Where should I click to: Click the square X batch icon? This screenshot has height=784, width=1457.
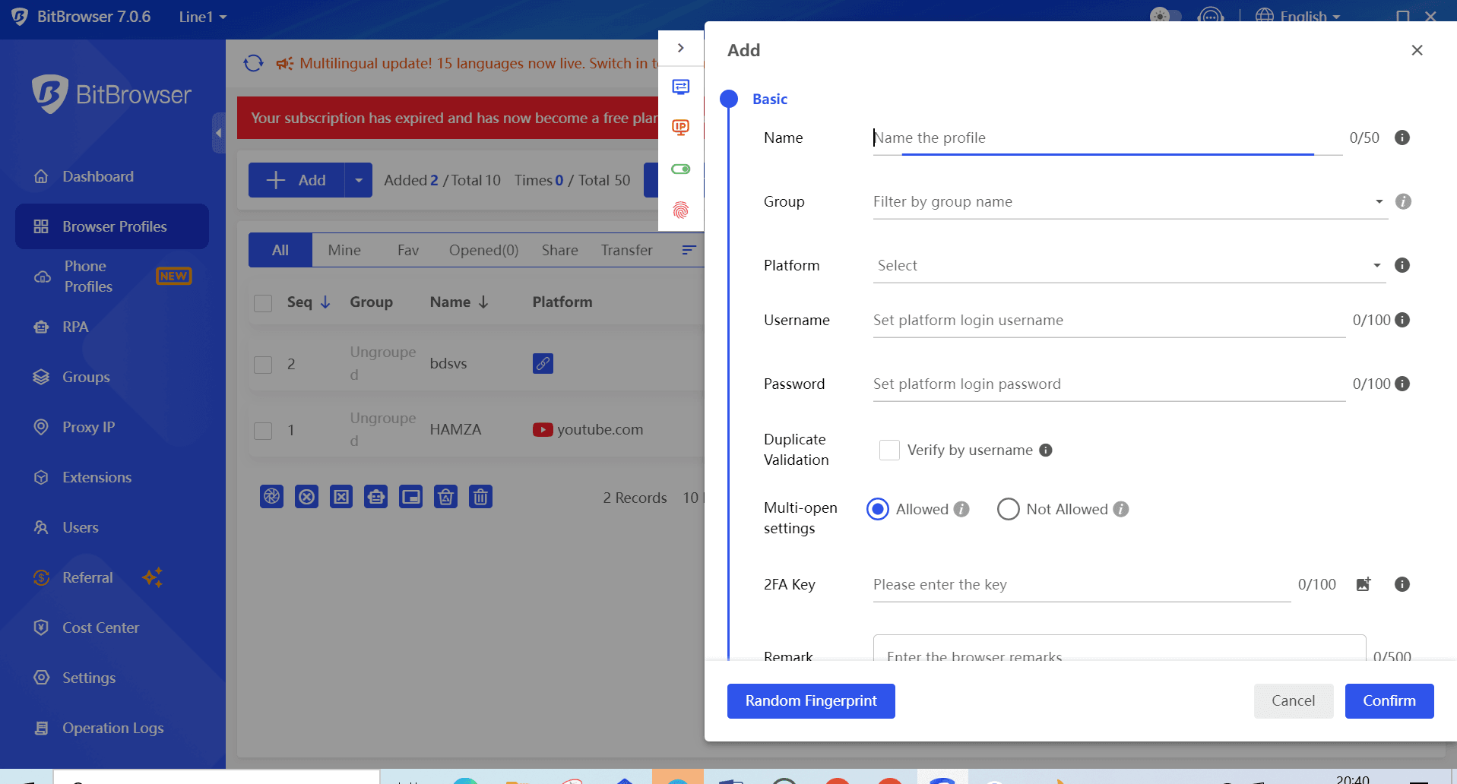pyautogui.click(x=341, y=497)
